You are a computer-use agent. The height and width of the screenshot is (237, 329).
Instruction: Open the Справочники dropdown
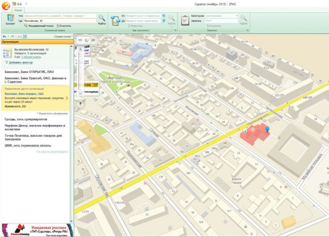(63, 36)
